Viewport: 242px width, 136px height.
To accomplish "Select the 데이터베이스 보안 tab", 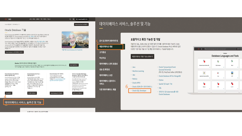I will pos(106,75).
